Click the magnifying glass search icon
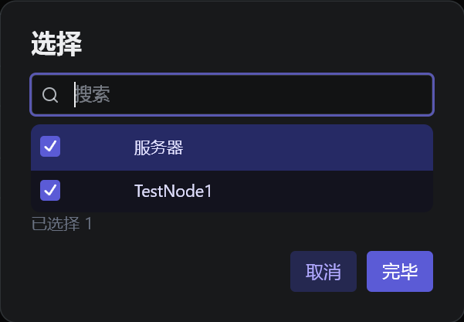464x322 pixels. pyautogui.click(x=50, y=95)
